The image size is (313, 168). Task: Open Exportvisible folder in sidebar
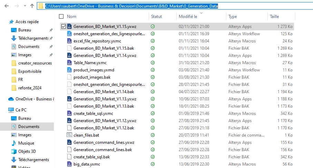pos(30,71)
